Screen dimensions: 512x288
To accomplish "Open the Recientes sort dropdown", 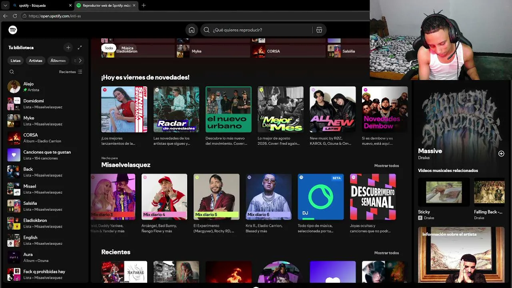I will pos(70,72).
